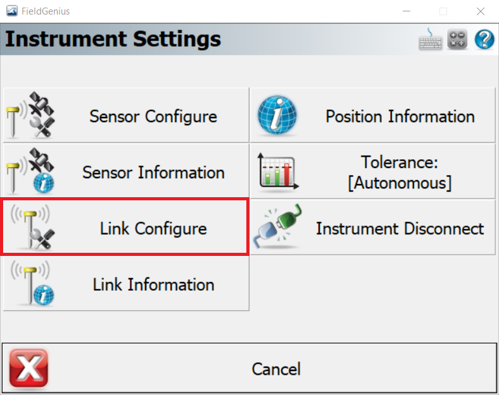
Task: Click the antenna info Link Information icon
Action: 32,283
